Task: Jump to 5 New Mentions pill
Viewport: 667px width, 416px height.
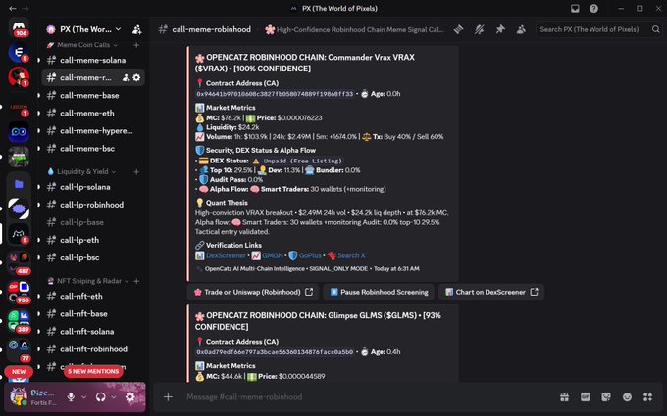Action: (93, 371)
